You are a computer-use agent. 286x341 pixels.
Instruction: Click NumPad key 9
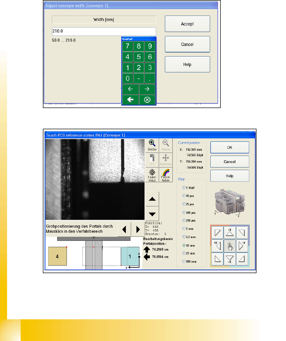(150, 46)
